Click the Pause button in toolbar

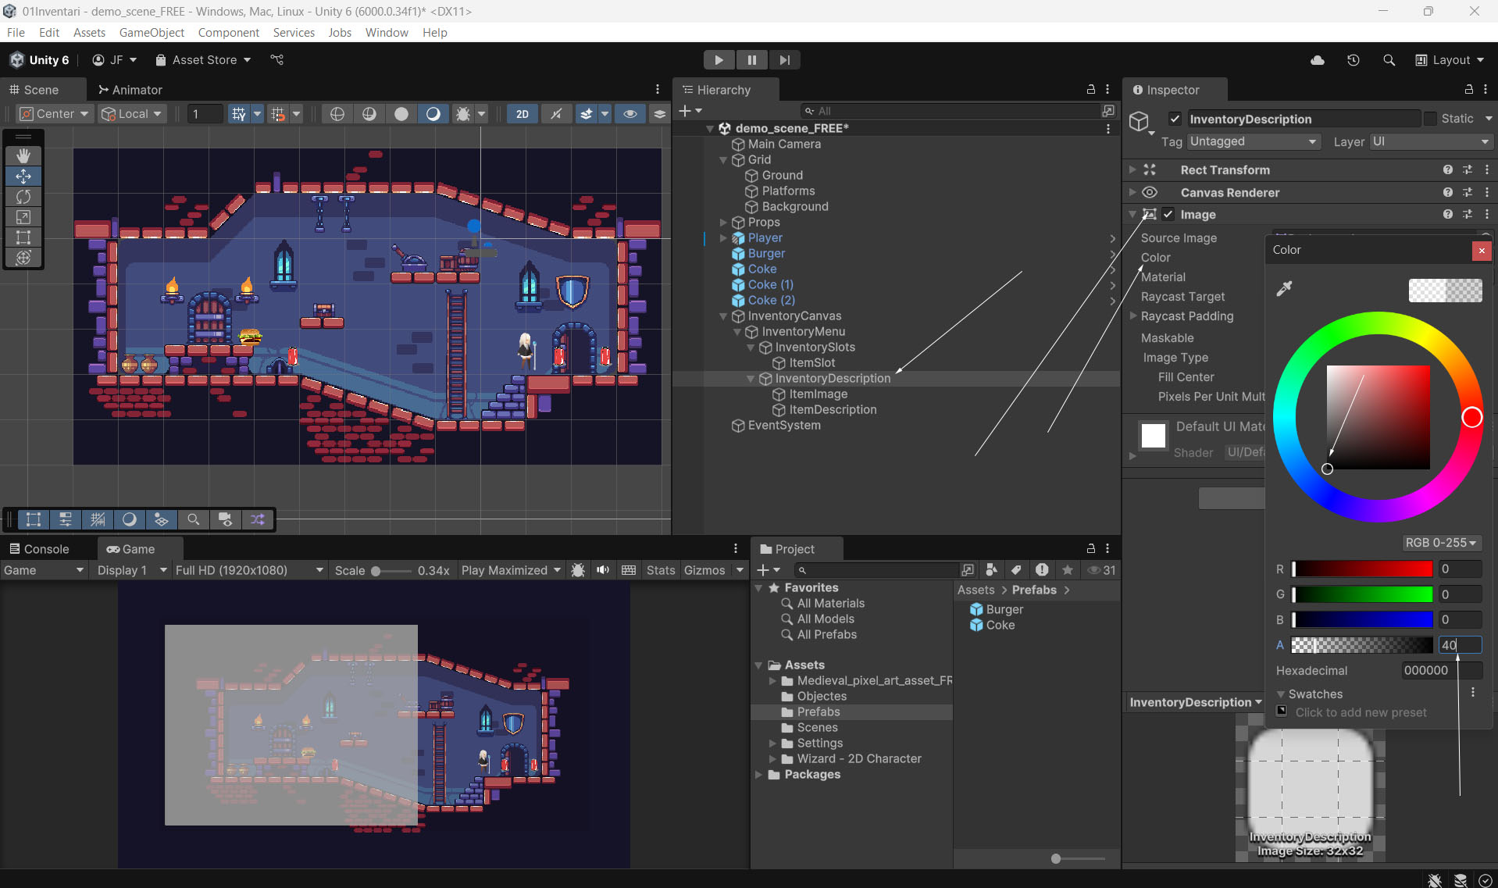click(x=751, y=60)
